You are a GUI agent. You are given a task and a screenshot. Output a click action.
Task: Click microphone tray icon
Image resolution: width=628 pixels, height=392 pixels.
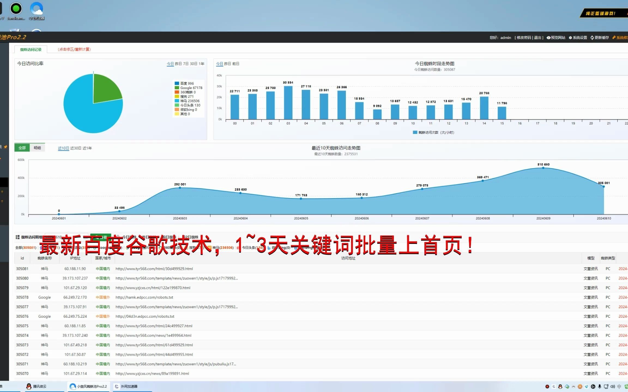(x=599, y=387)
